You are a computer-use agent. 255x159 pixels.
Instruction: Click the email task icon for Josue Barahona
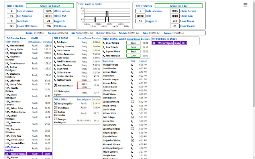[x=132, y=102]
